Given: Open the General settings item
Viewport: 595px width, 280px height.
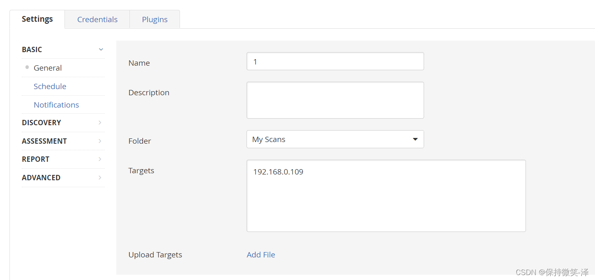Looking at the screenshot, I should tap(48, 68).
